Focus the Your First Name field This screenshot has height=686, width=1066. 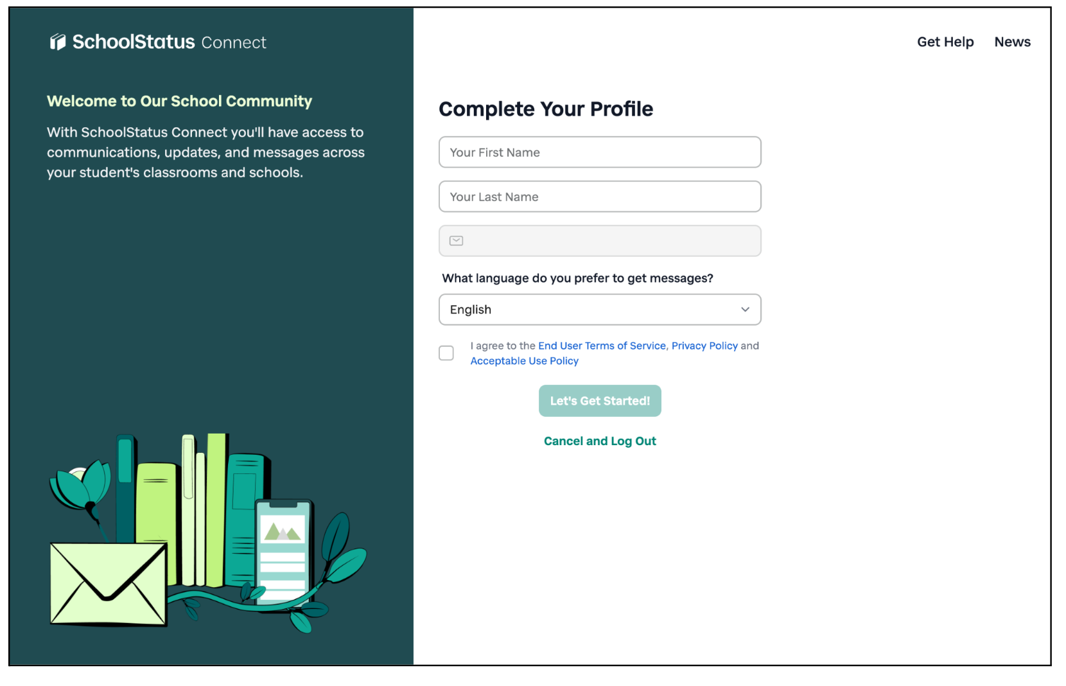tap(600, 152)
